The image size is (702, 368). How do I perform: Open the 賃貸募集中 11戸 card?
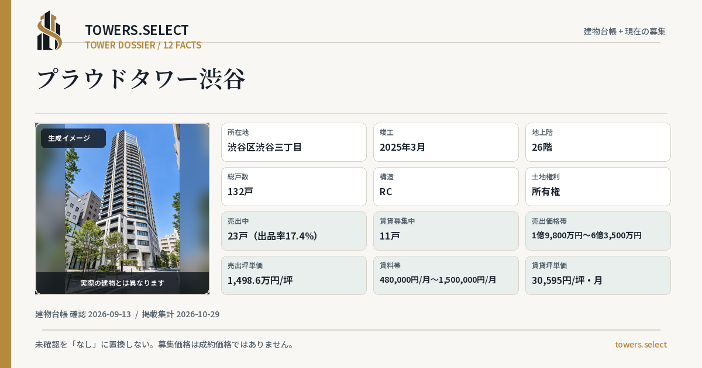click(x=446, y=231)
